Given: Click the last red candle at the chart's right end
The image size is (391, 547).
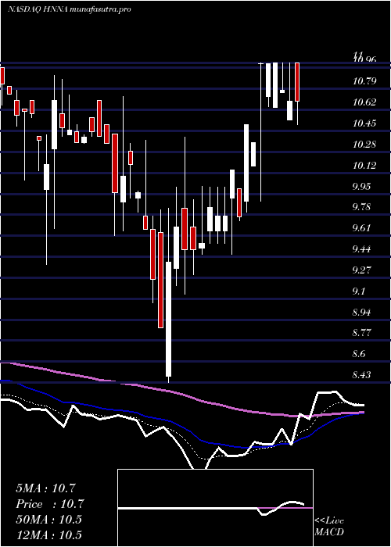Looking at the screenshot, I should pyautogui.click(x=297, y=82).
